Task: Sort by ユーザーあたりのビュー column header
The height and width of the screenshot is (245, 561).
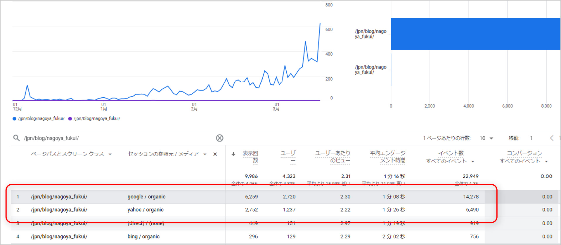Action: [x=333, y=157]
